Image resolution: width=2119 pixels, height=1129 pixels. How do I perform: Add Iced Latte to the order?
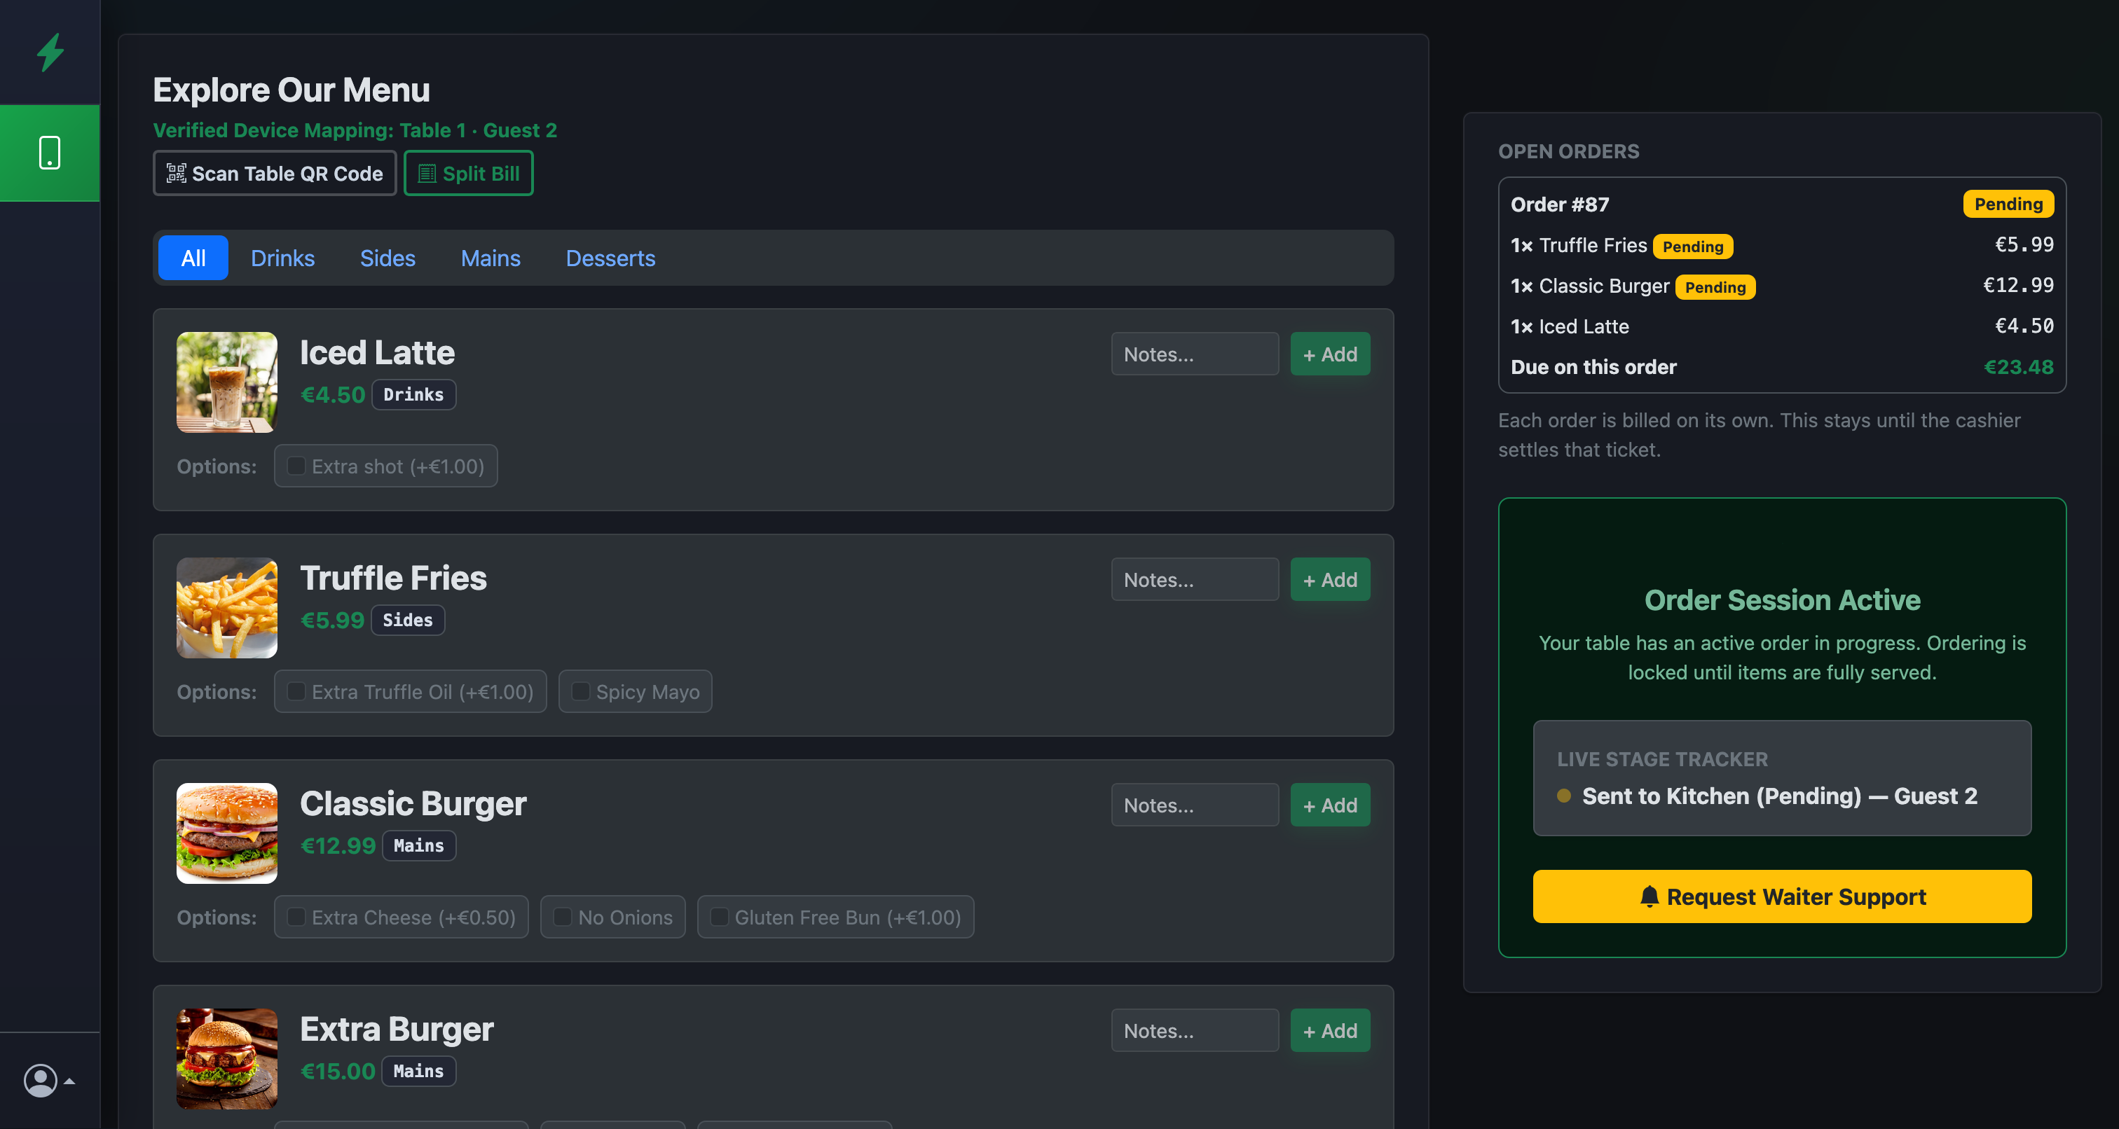tap(1330, 354)
